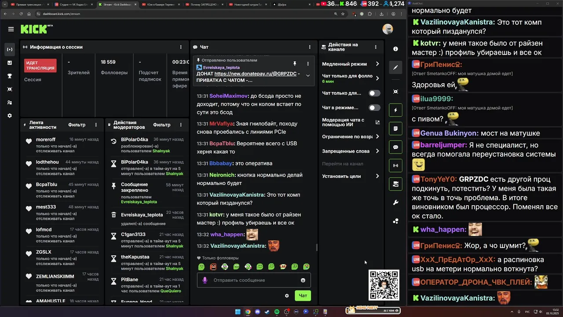Click the chat bubble panel icon

tap(395, 147)
